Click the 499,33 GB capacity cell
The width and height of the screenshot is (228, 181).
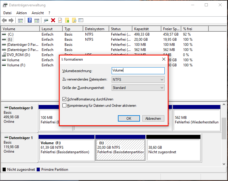pyautogui.click(x=142, y=34)
